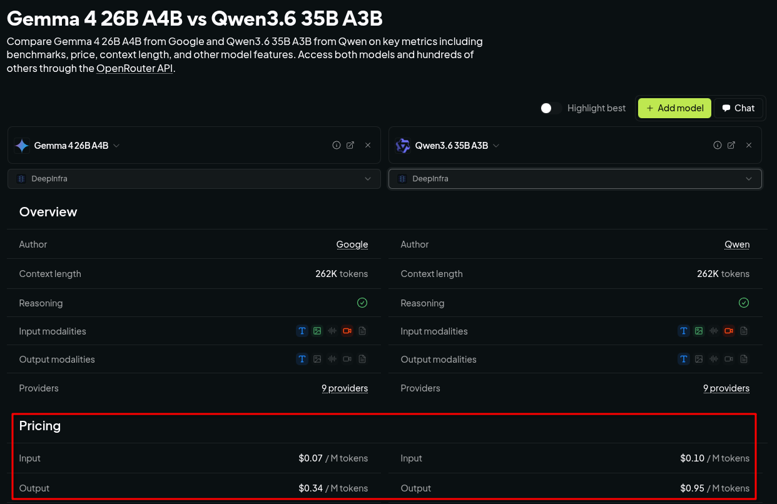This screenshot has height=504, width=777.
Task: Open Qwen3.6 35B A3B page externally
Action: (x=731, y=145)
